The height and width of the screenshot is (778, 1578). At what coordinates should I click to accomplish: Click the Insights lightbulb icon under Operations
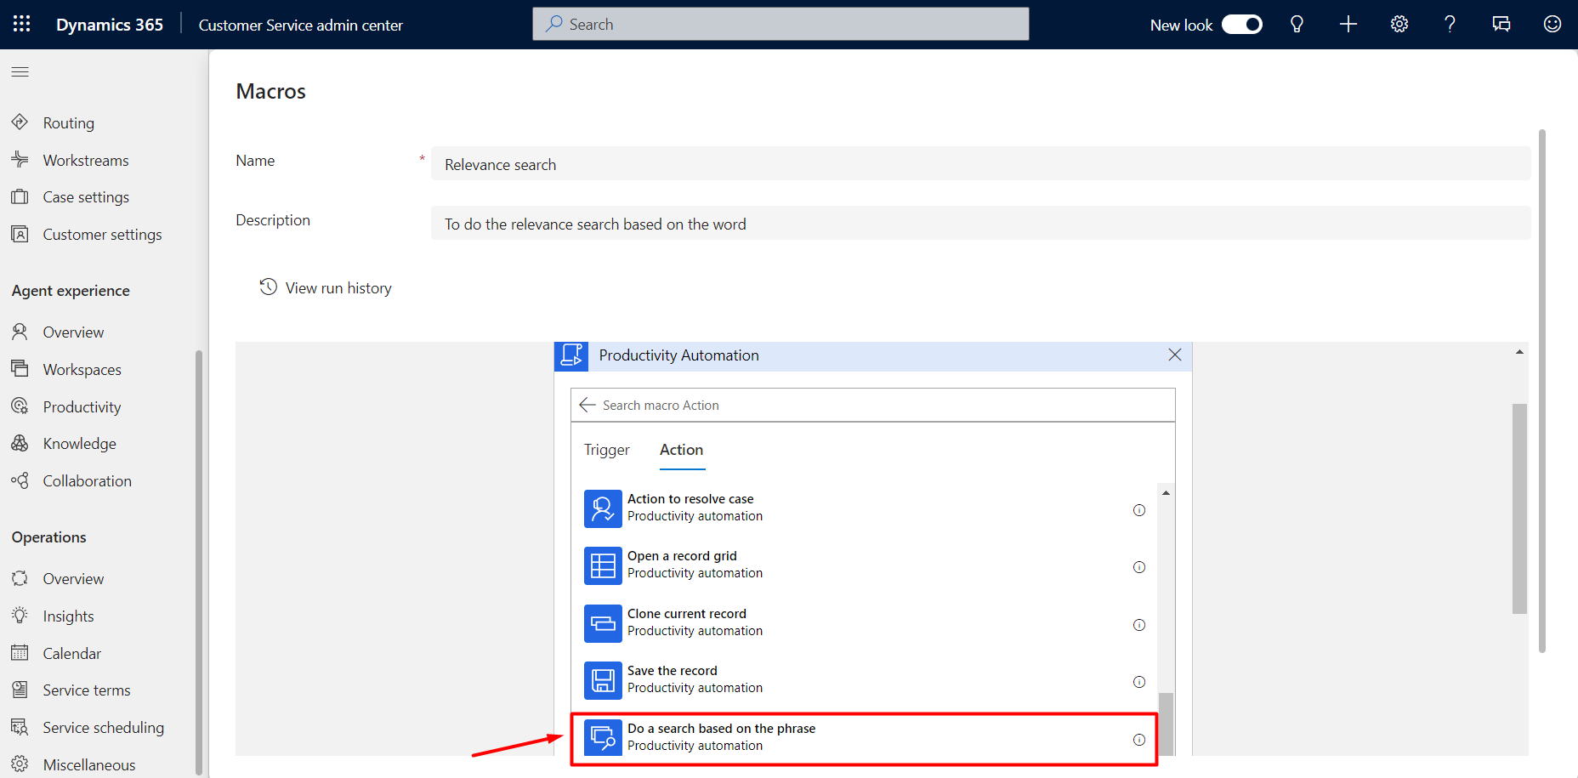(x=20, y=616)
